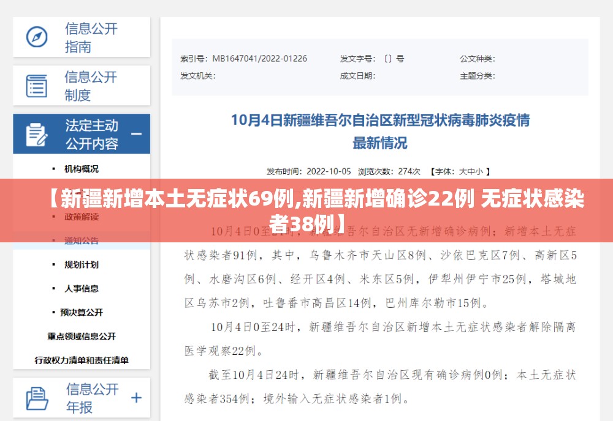Open 预决算公开 in the sidebar
613x421 pixels.
pos(82,313)
